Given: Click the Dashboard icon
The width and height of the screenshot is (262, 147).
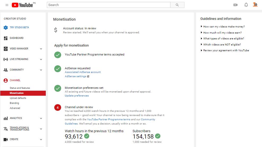Looking at the screenshot, I should point(6,38).
